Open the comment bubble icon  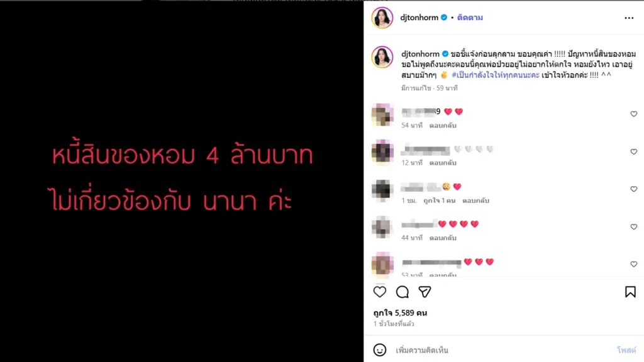click(402, 292)
